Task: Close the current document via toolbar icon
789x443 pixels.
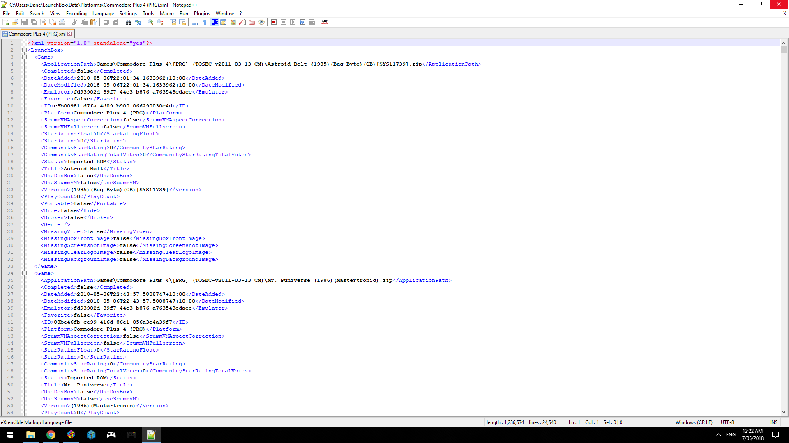Action: 43,22
